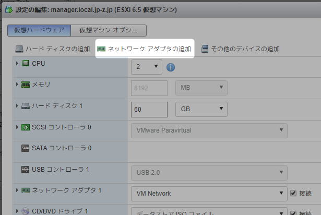Open the CPU count dropdown showing 2
The width and height of the screenshot is (321, 215).
point(147,67)
